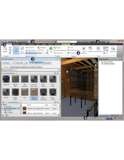Image resolution: width=124 pixels, height=160 pixels.
Task: Click the Hide button in Visibility
Action: pos(51,50)
